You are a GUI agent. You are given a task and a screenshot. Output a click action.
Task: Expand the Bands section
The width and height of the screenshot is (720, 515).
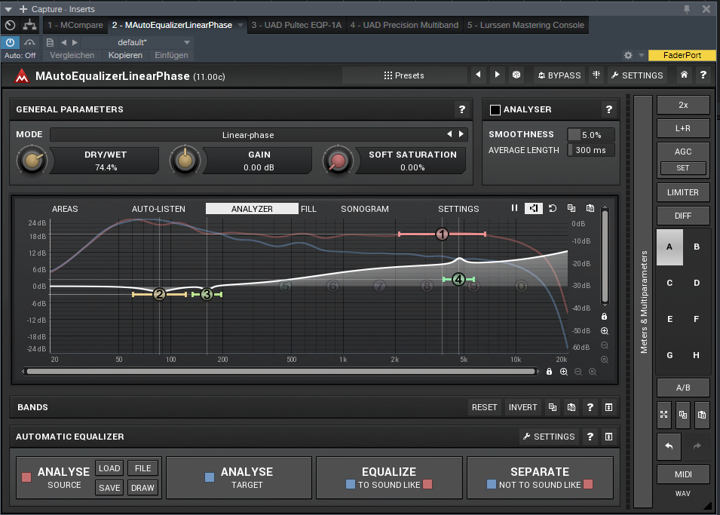pyautogui.click(x=609, y=407)
